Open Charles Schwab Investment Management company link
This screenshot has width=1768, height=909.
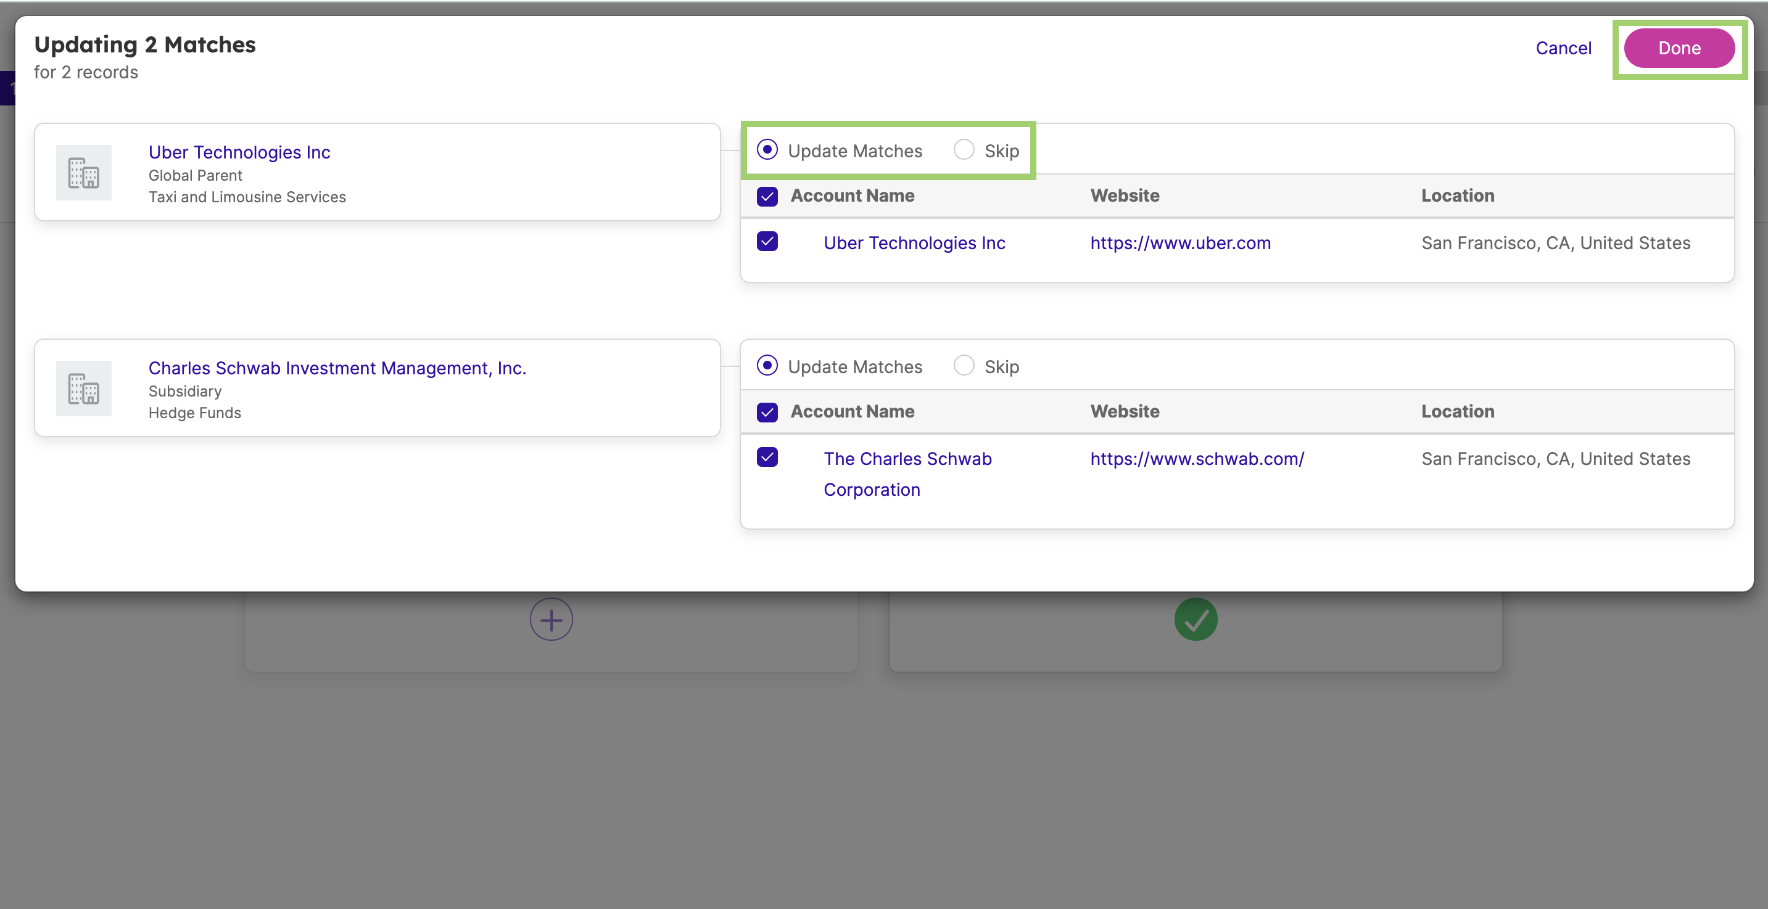(337, 368)
